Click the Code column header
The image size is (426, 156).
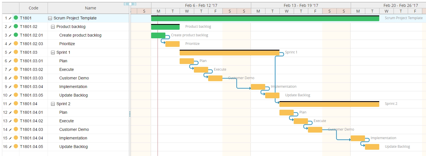[33, 8]
